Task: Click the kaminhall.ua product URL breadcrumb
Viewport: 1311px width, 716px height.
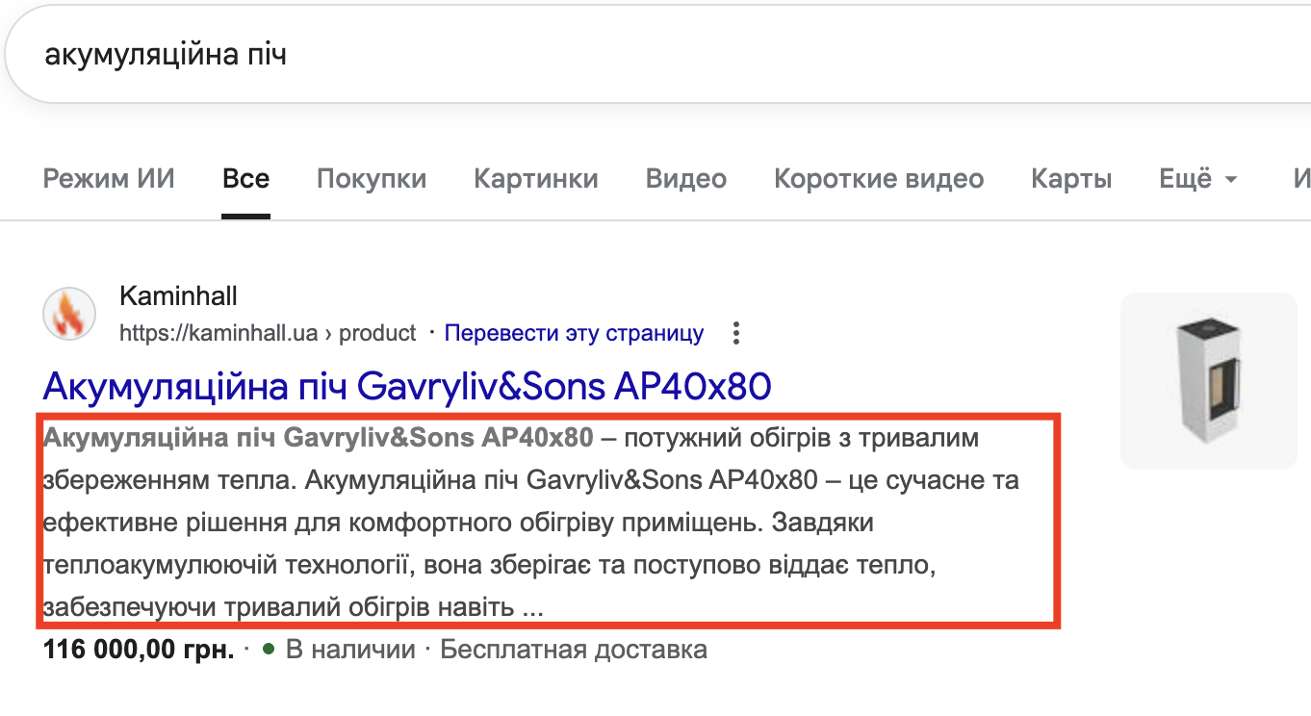Action: coord(268,334)
